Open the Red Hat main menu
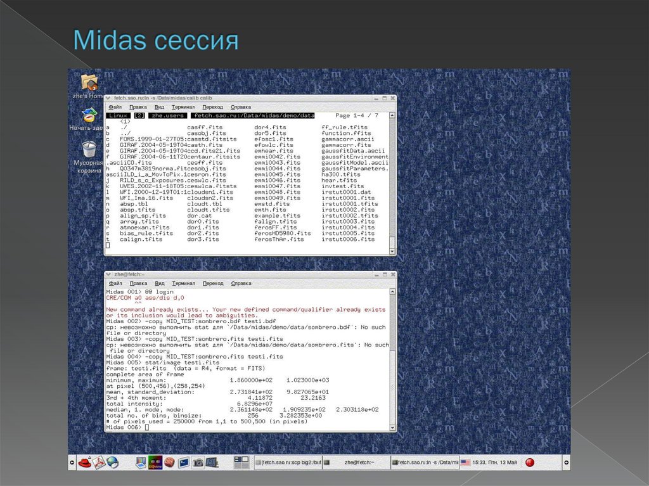This screenshot has height=486, width=649. [x=85, y=463]
